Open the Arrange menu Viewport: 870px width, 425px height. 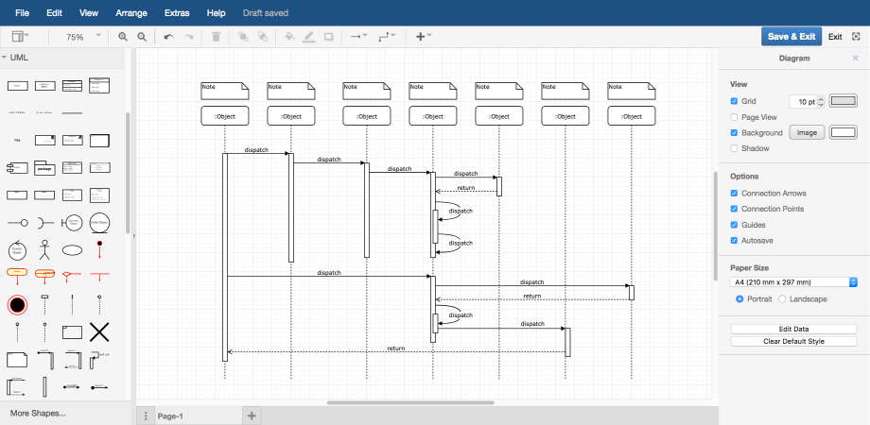(x=131, y=13)
